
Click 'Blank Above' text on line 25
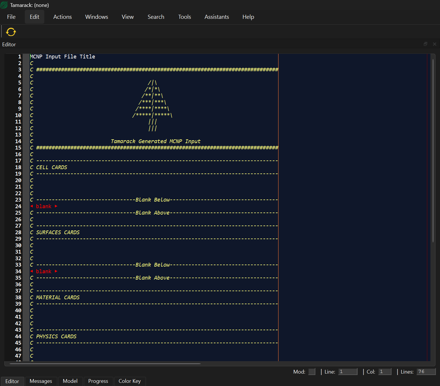153,213
